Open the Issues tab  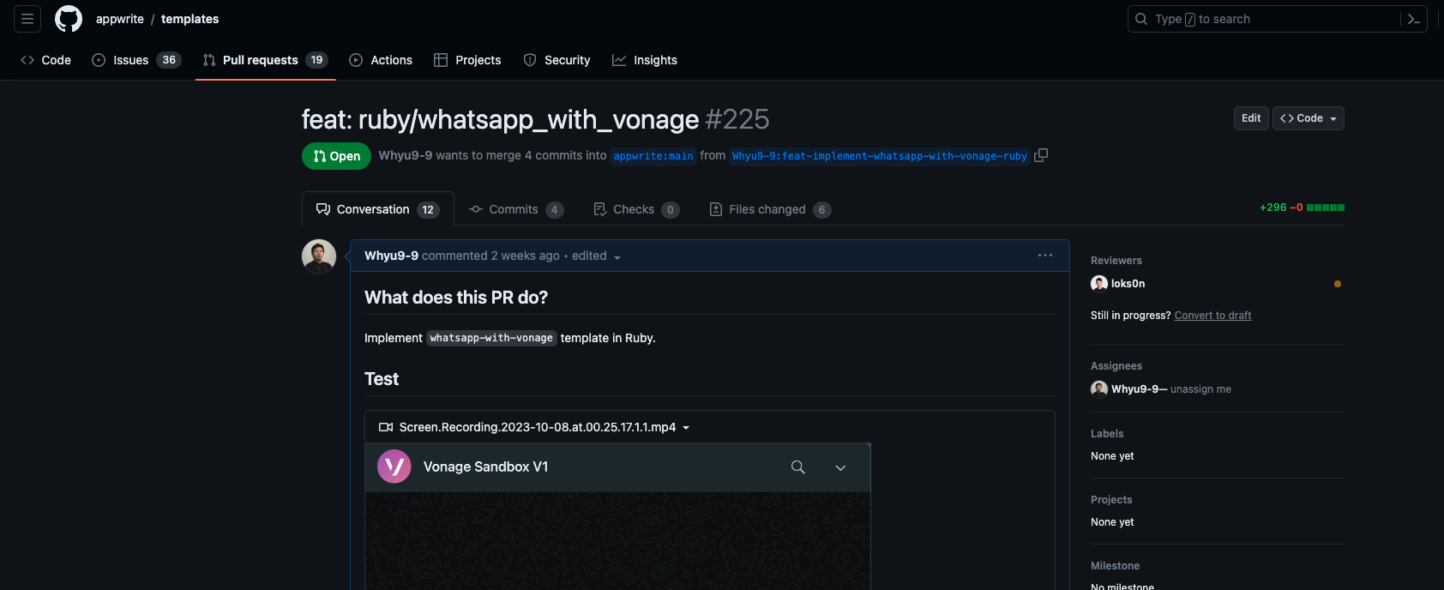[x=136, y=60]
